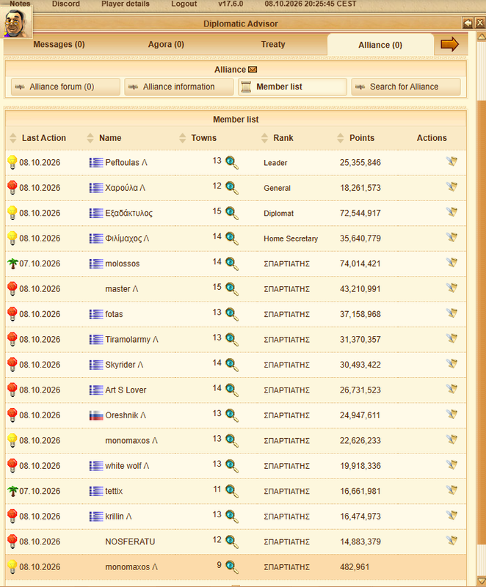Image resolution: width=486 pixels, height=587 pixels.
Task: Open the Treaty tab
Action: (x=273, y=45)
